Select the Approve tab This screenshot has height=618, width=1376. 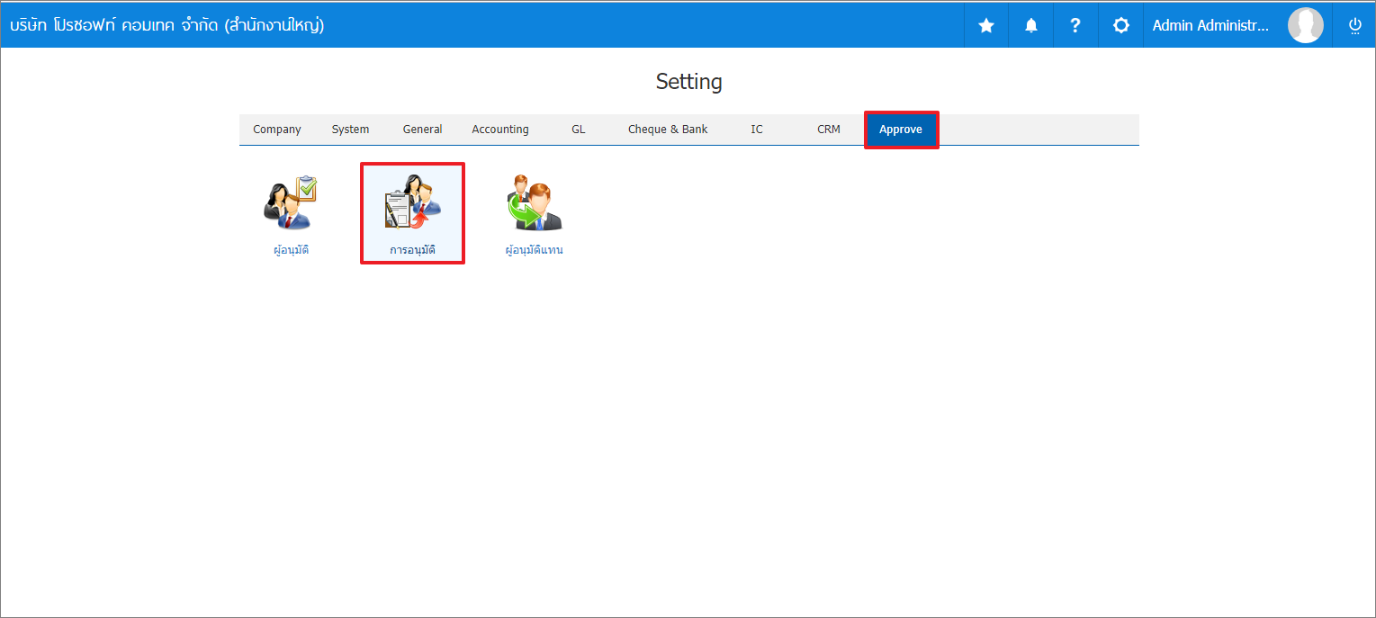click(901, 130)
